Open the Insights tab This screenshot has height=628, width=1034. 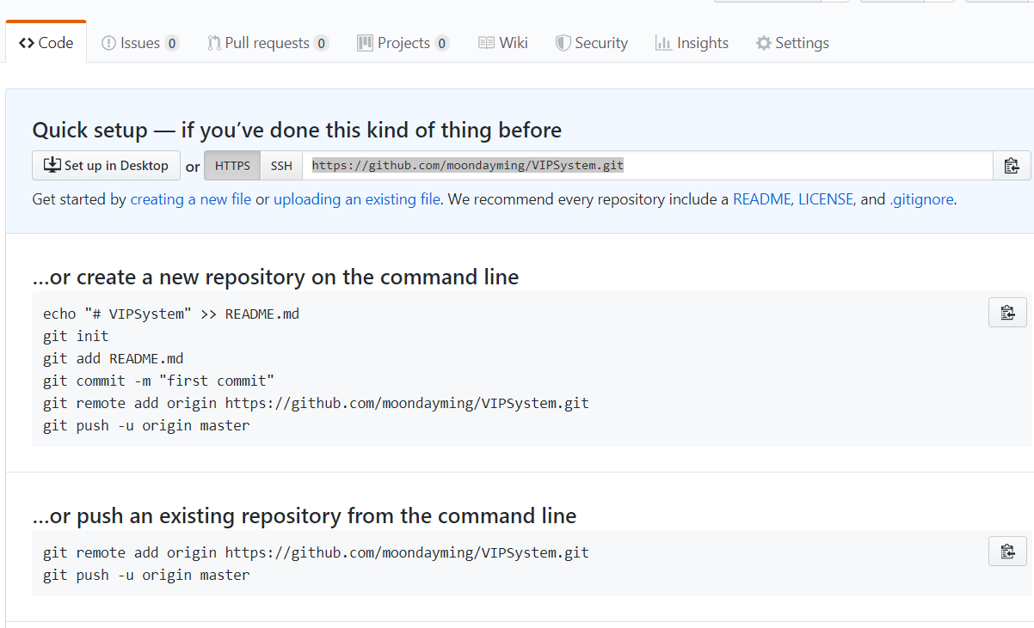coord(692,43)
